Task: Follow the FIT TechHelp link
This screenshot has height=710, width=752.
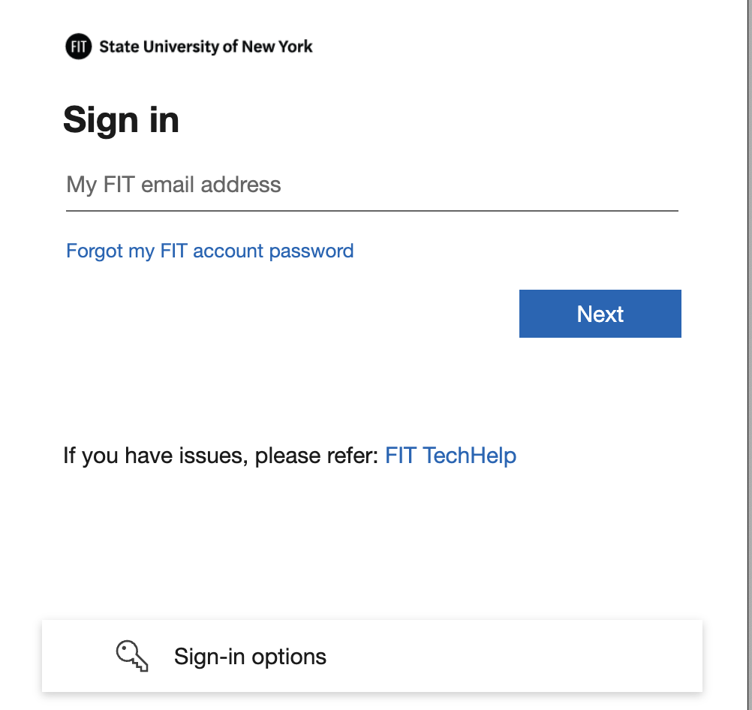Action: [450, 455]
